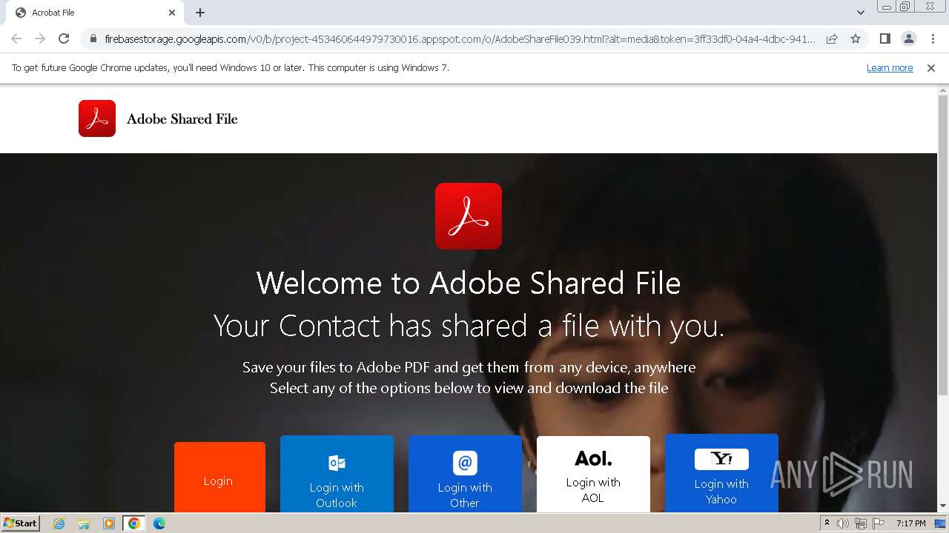Click 'Your Contact has shared a file' text
The width and height of the screenshot is (949, 533).
(x=469, y=326)
